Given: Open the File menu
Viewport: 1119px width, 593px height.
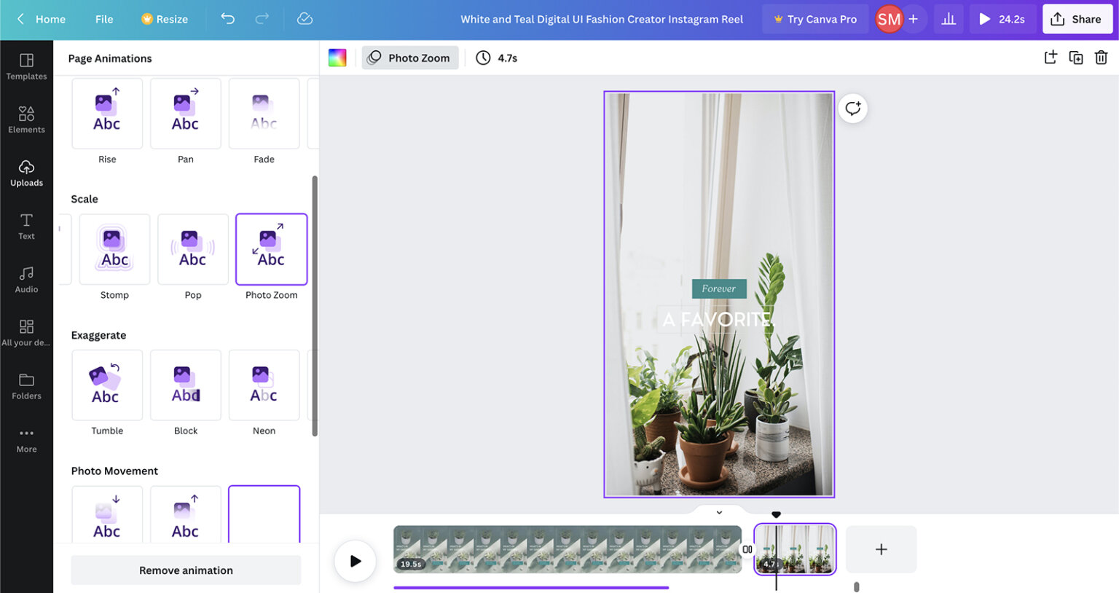Looking at the screenshot, I should (103, 19).
